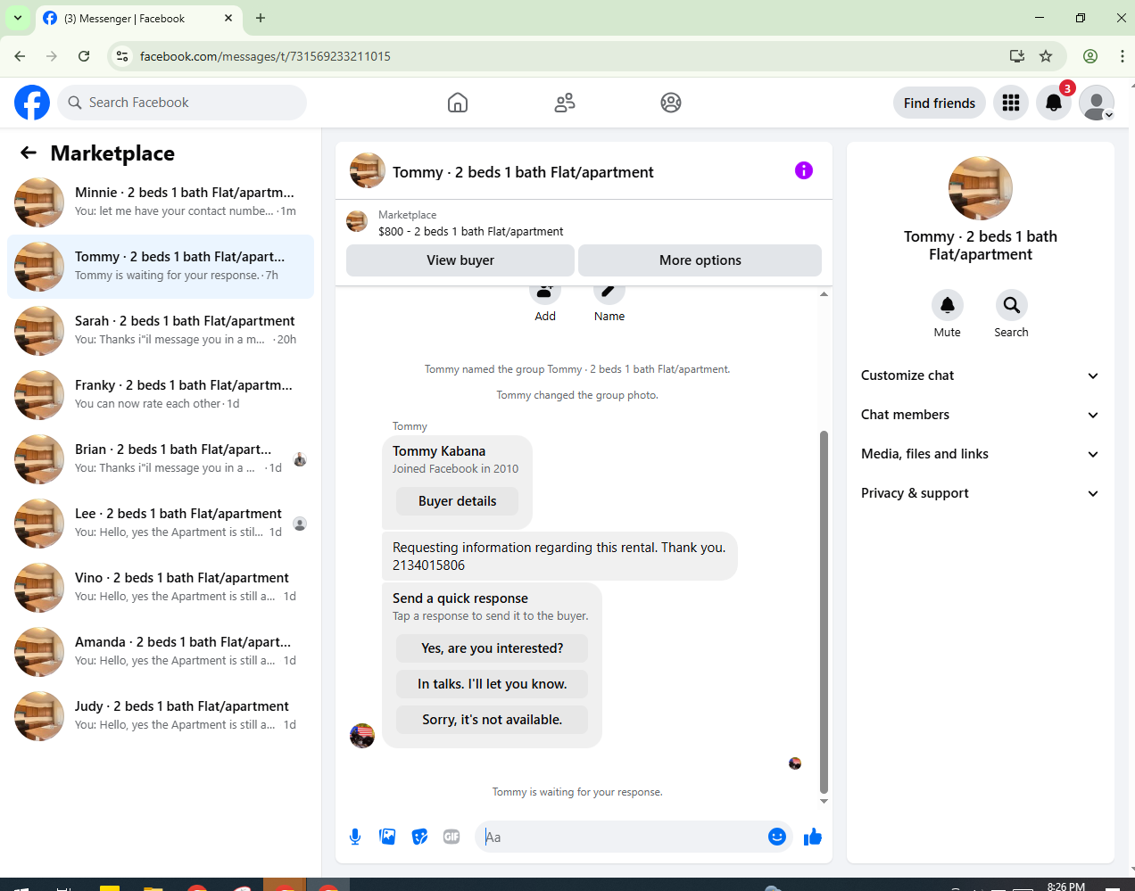Click the chat scrollbar thumb
Screen dimensions: 1135x891
(x=824, y=612)
